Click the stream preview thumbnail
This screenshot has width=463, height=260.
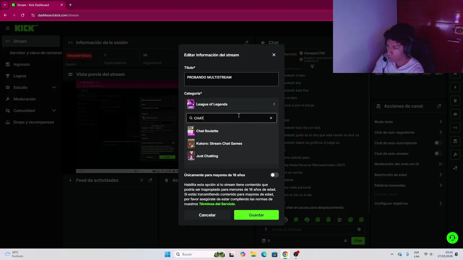127,126
